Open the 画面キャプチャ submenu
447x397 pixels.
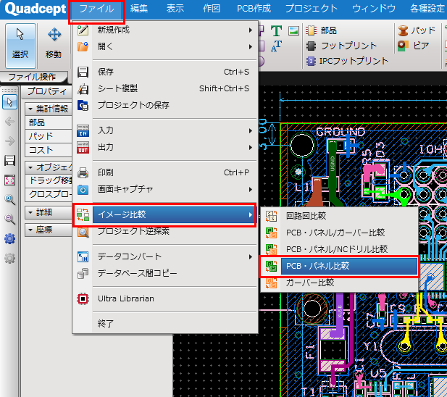[165, 189]
